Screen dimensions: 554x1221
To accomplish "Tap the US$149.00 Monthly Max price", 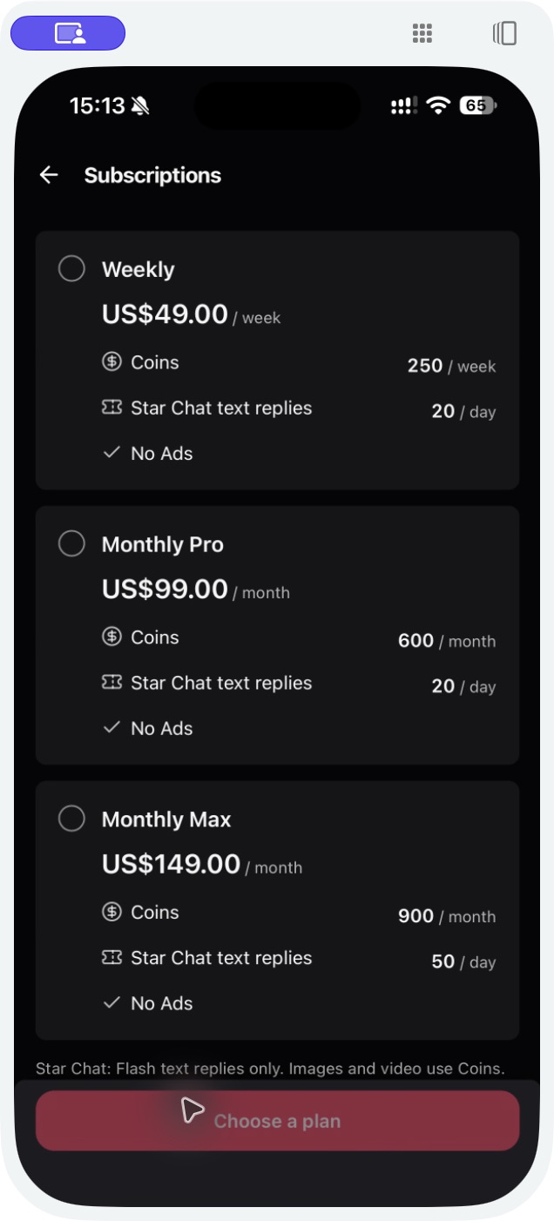I will (x=171, y=865).
